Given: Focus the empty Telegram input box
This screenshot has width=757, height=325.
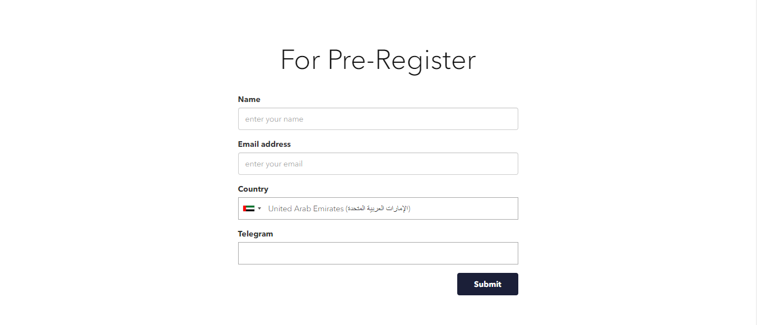Looking at the screenshot, I should pyautogui.click(x=378, y=253).
